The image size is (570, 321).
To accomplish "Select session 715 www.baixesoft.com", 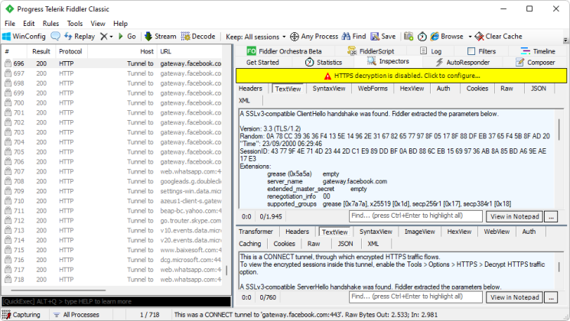I will coord(112,250).
